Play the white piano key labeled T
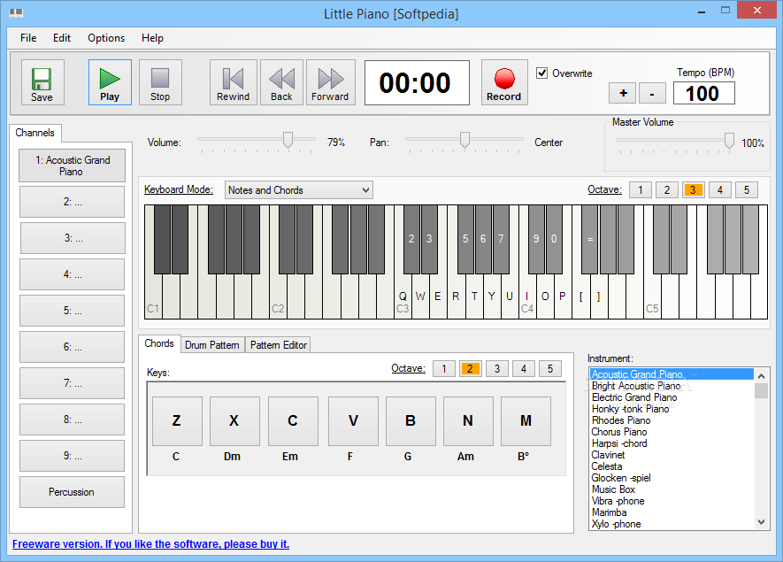Image resolution: width=783 pixels, height=562 pixels. (x=474, y=297)
